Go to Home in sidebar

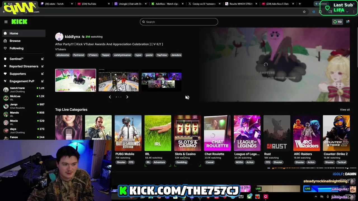pos(24,33)
